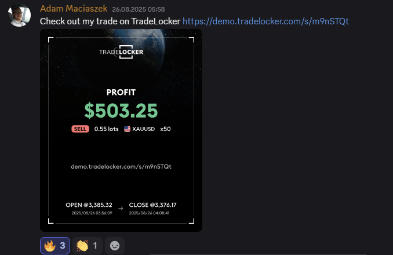Click the Adam Maciaszek username
The image size is (393, 255).
coord(74,9)
